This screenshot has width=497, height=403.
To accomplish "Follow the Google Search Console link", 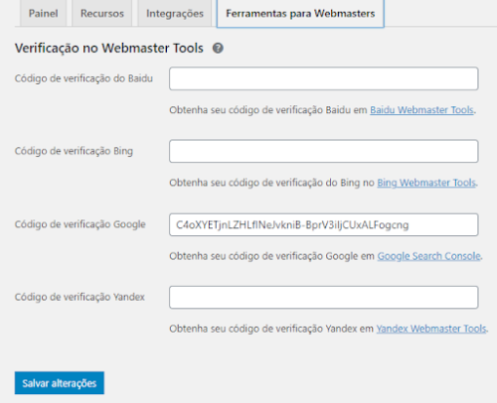I will point(428,256).
